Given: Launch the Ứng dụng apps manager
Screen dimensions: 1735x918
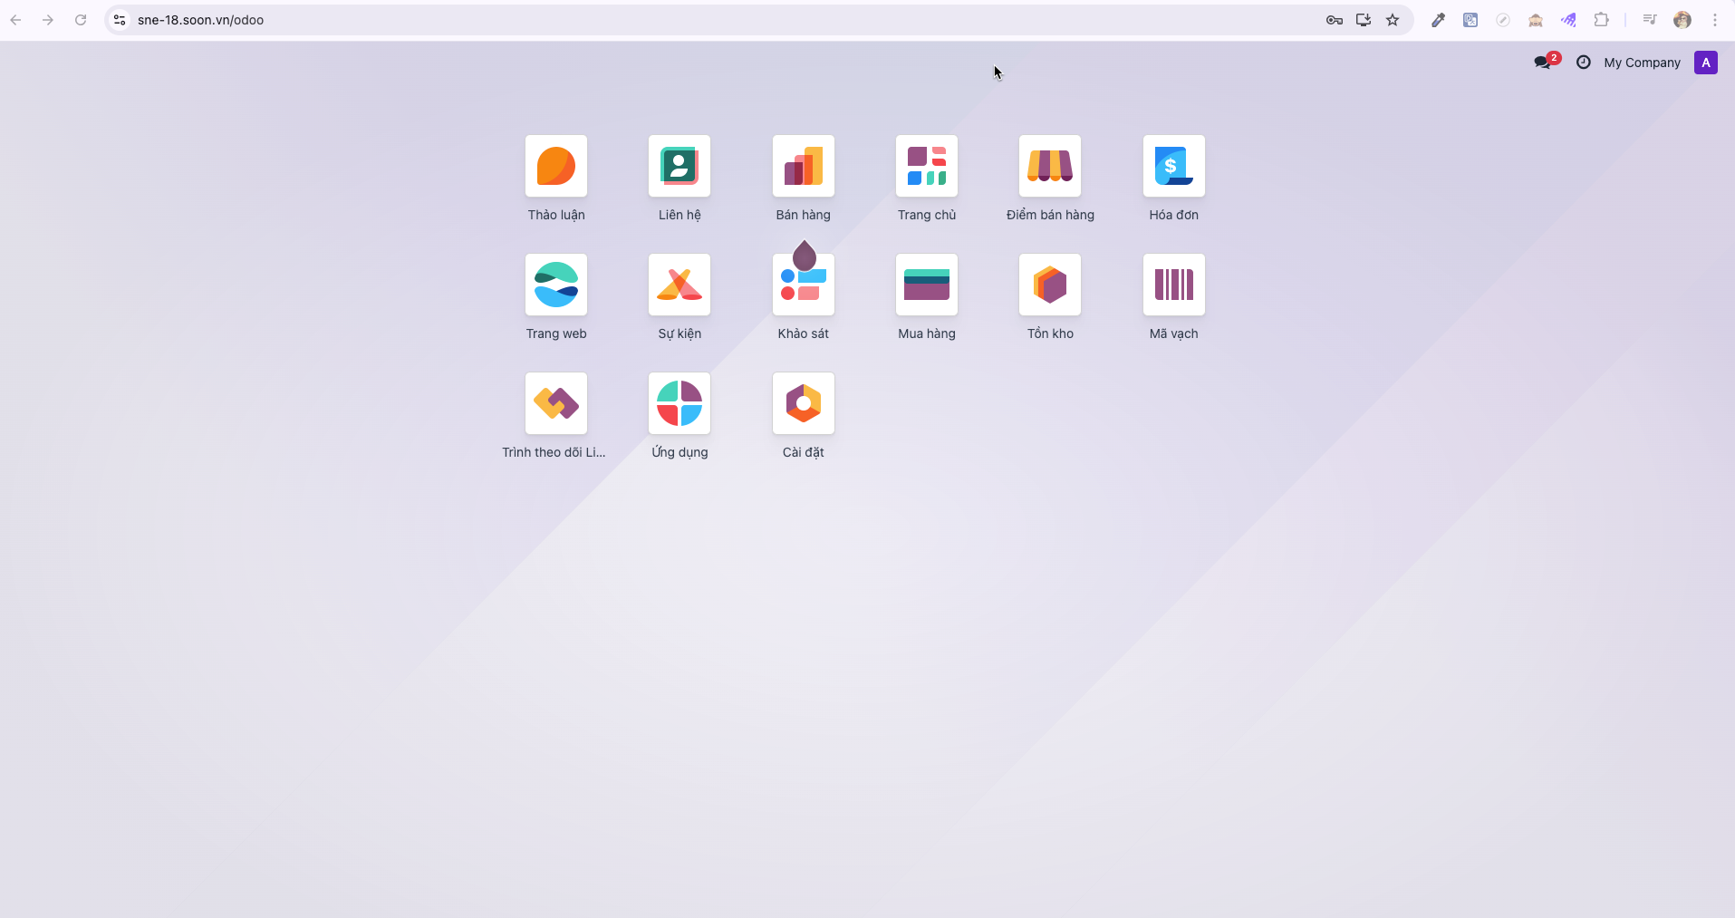Looking at the screenshot, I should point(680,403).
